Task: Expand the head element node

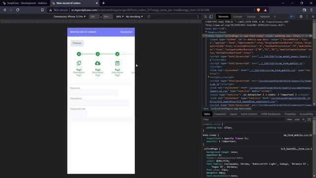Action: (x=206, y=32)
